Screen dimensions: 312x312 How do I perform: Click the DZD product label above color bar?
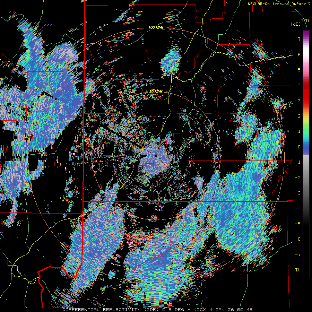click(305, 20)
